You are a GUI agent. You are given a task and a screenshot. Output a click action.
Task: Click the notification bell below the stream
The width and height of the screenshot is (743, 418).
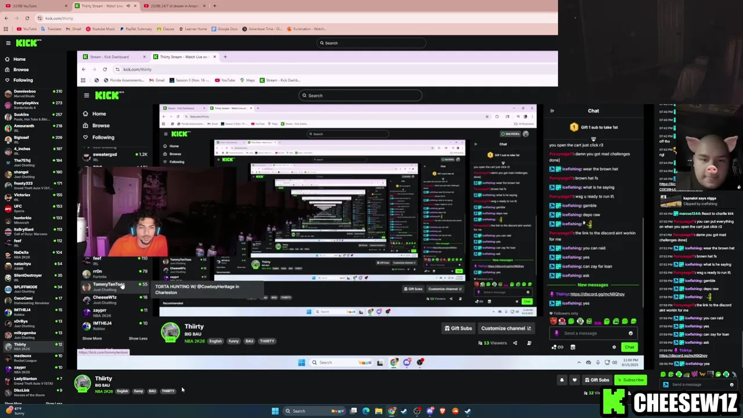click(x=561, y=380)
